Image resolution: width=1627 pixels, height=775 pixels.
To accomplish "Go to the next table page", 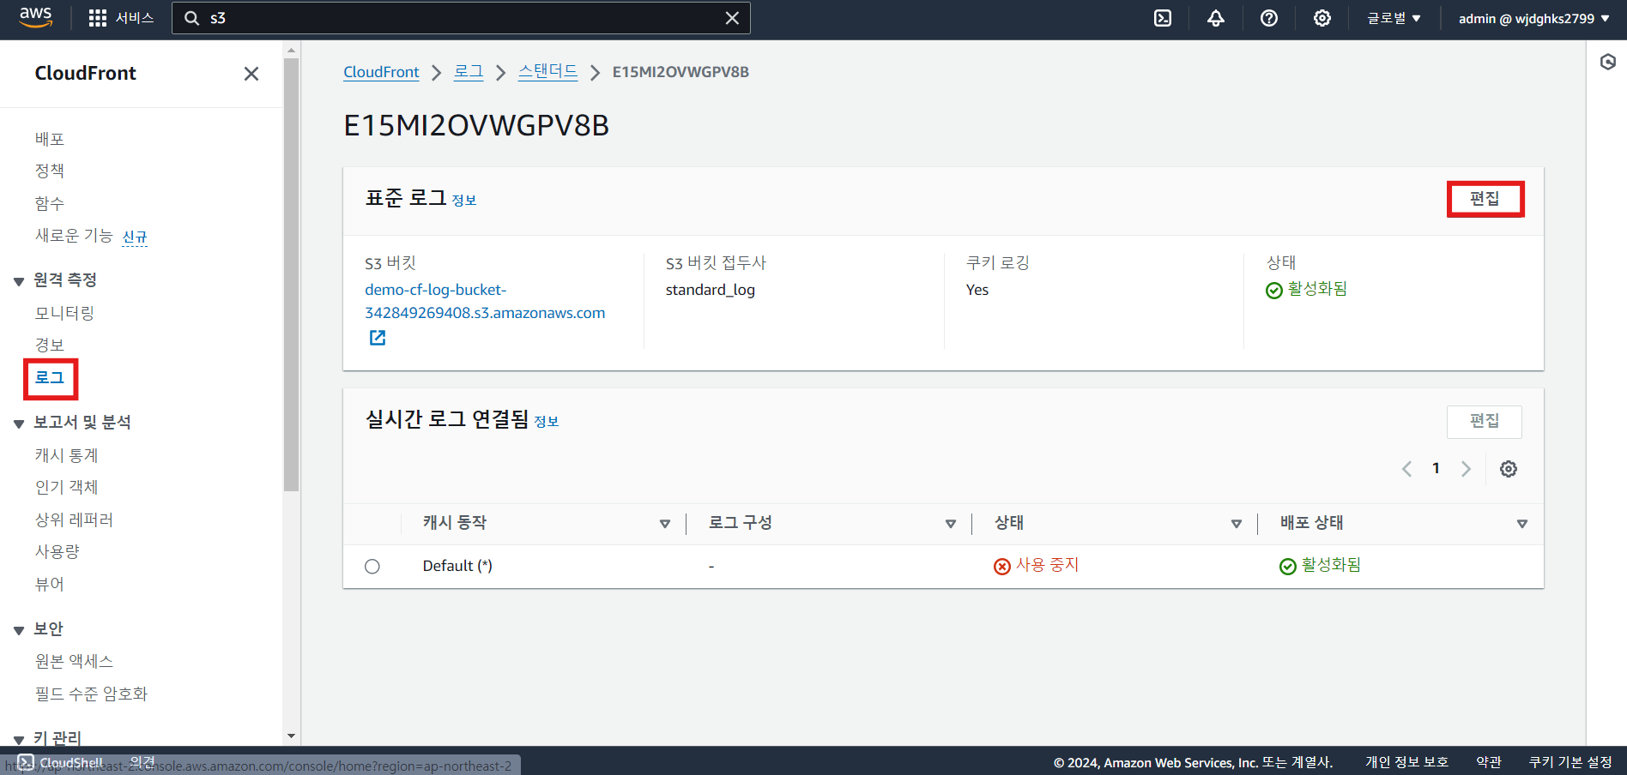I will (1466, 469).
